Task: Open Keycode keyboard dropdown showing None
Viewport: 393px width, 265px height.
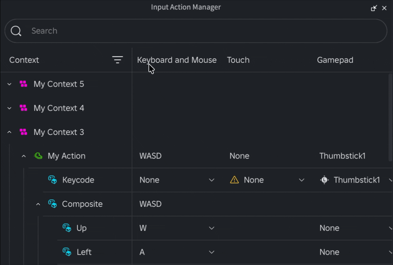Action: (x=177, y=180)
